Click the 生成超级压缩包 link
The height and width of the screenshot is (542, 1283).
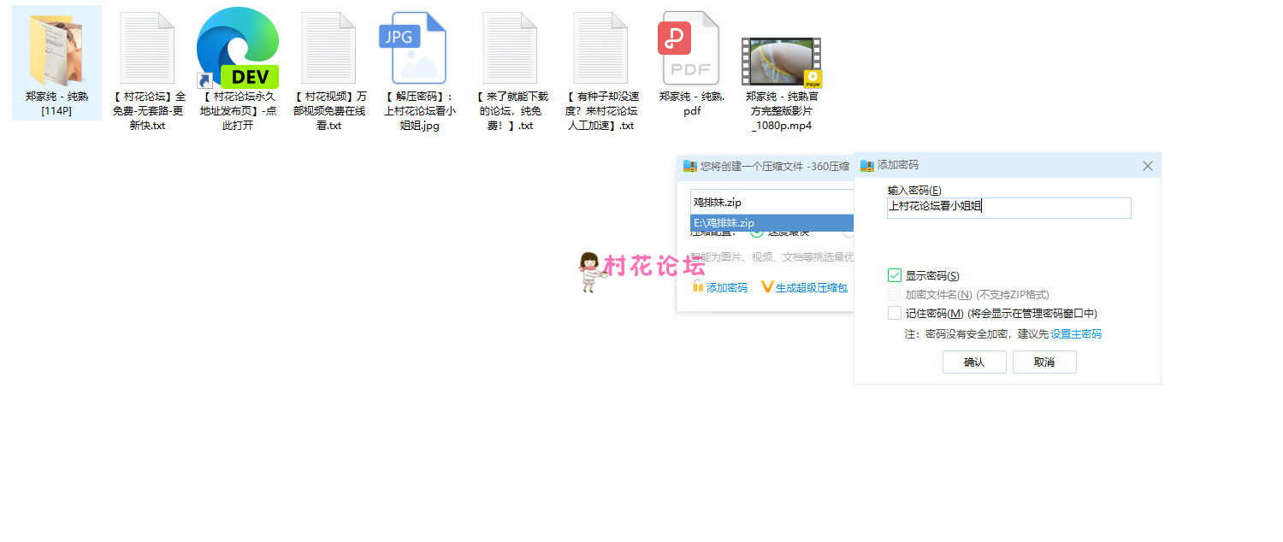point(811,288)
